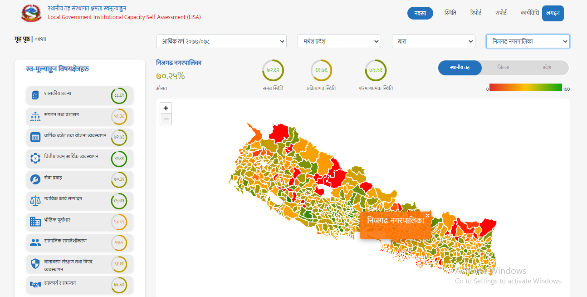
Task: Click the परिमाणात्मक स्थिति ७५.५६ progress ring
Action: tap(376, 70)
